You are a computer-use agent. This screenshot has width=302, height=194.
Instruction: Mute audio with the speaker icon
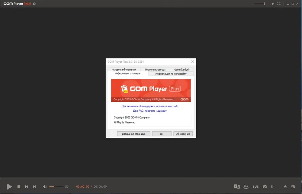(45, 187)
